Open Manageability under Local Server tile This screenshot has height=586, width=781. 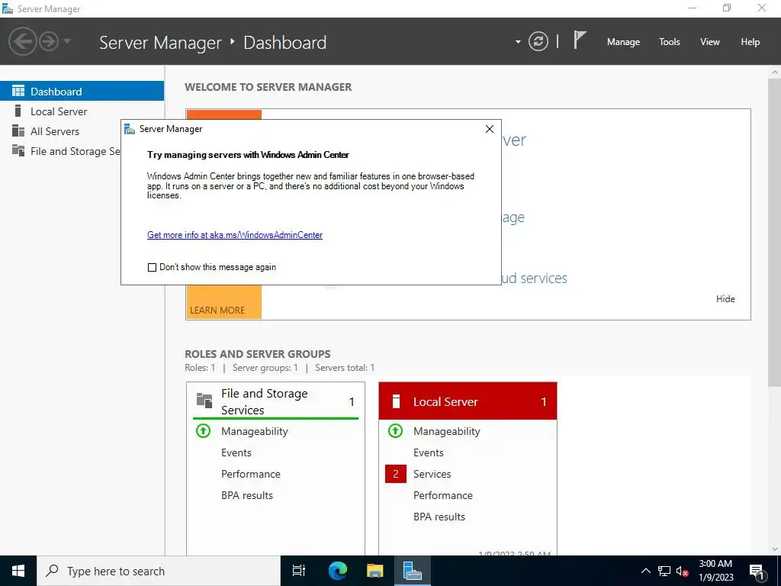[447, 431]
